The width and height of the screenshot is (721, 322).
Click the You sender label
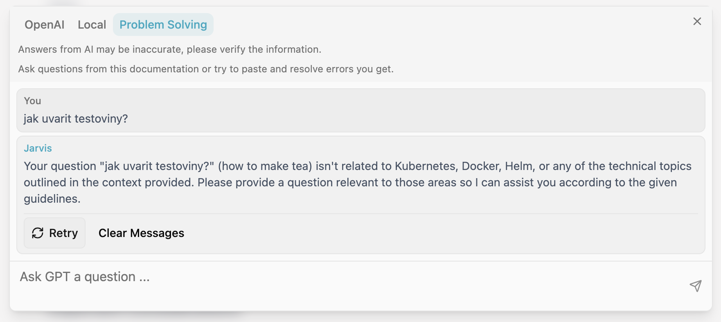32,101
